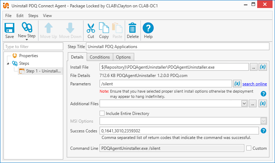Toggle the Custom command line checkbox
275x163 pixels.
click(249, 148)
